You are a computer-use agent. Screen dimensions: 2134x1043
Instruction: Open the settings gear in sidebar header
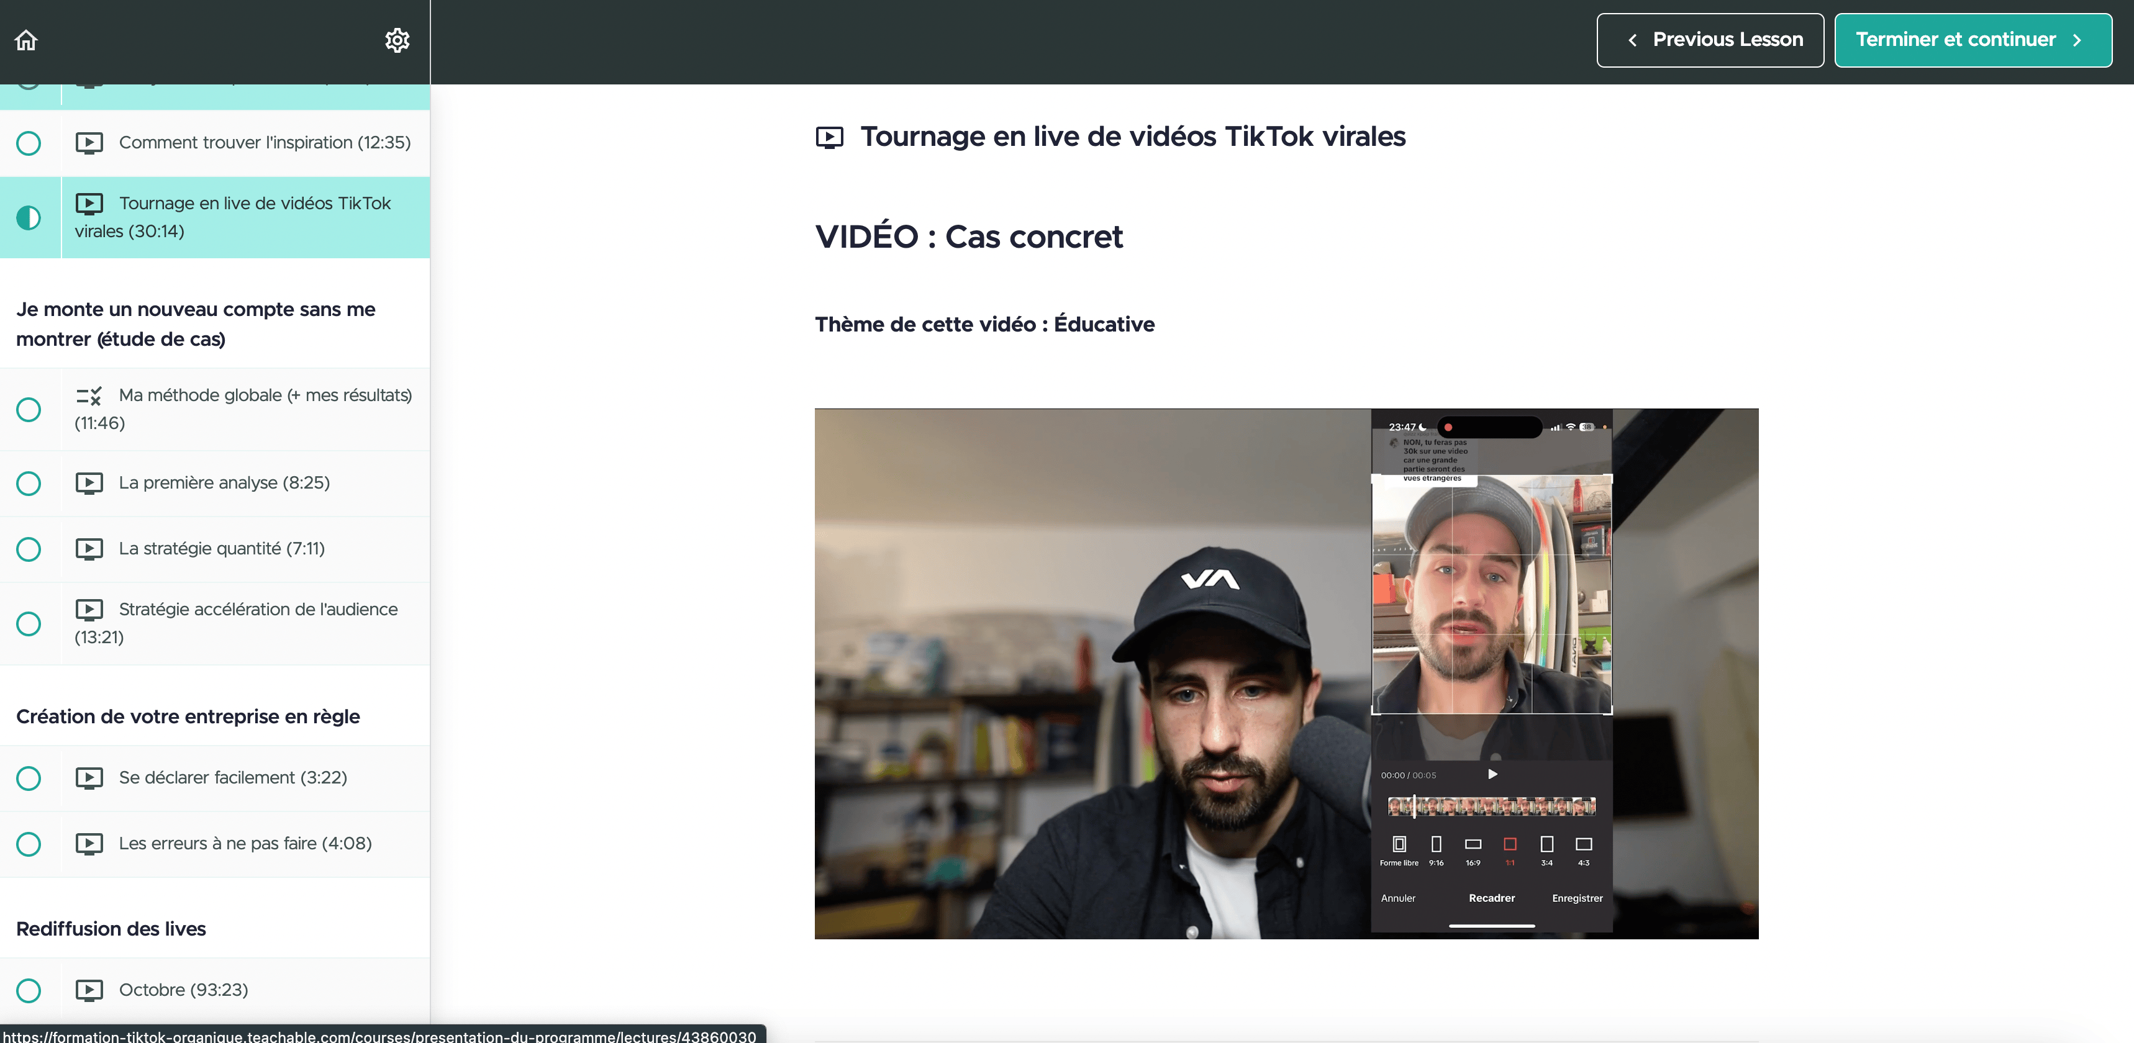(397, 40)
